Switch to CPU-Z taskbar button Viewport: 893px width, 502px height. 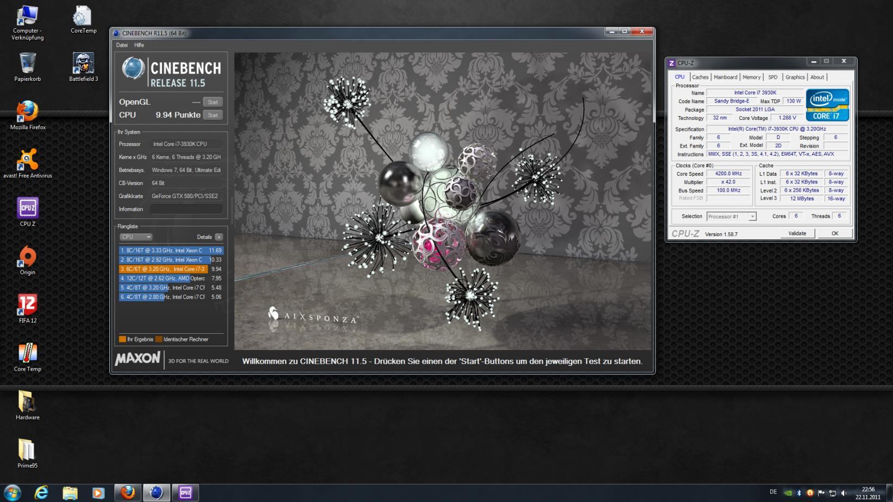[x=186, y=493]
